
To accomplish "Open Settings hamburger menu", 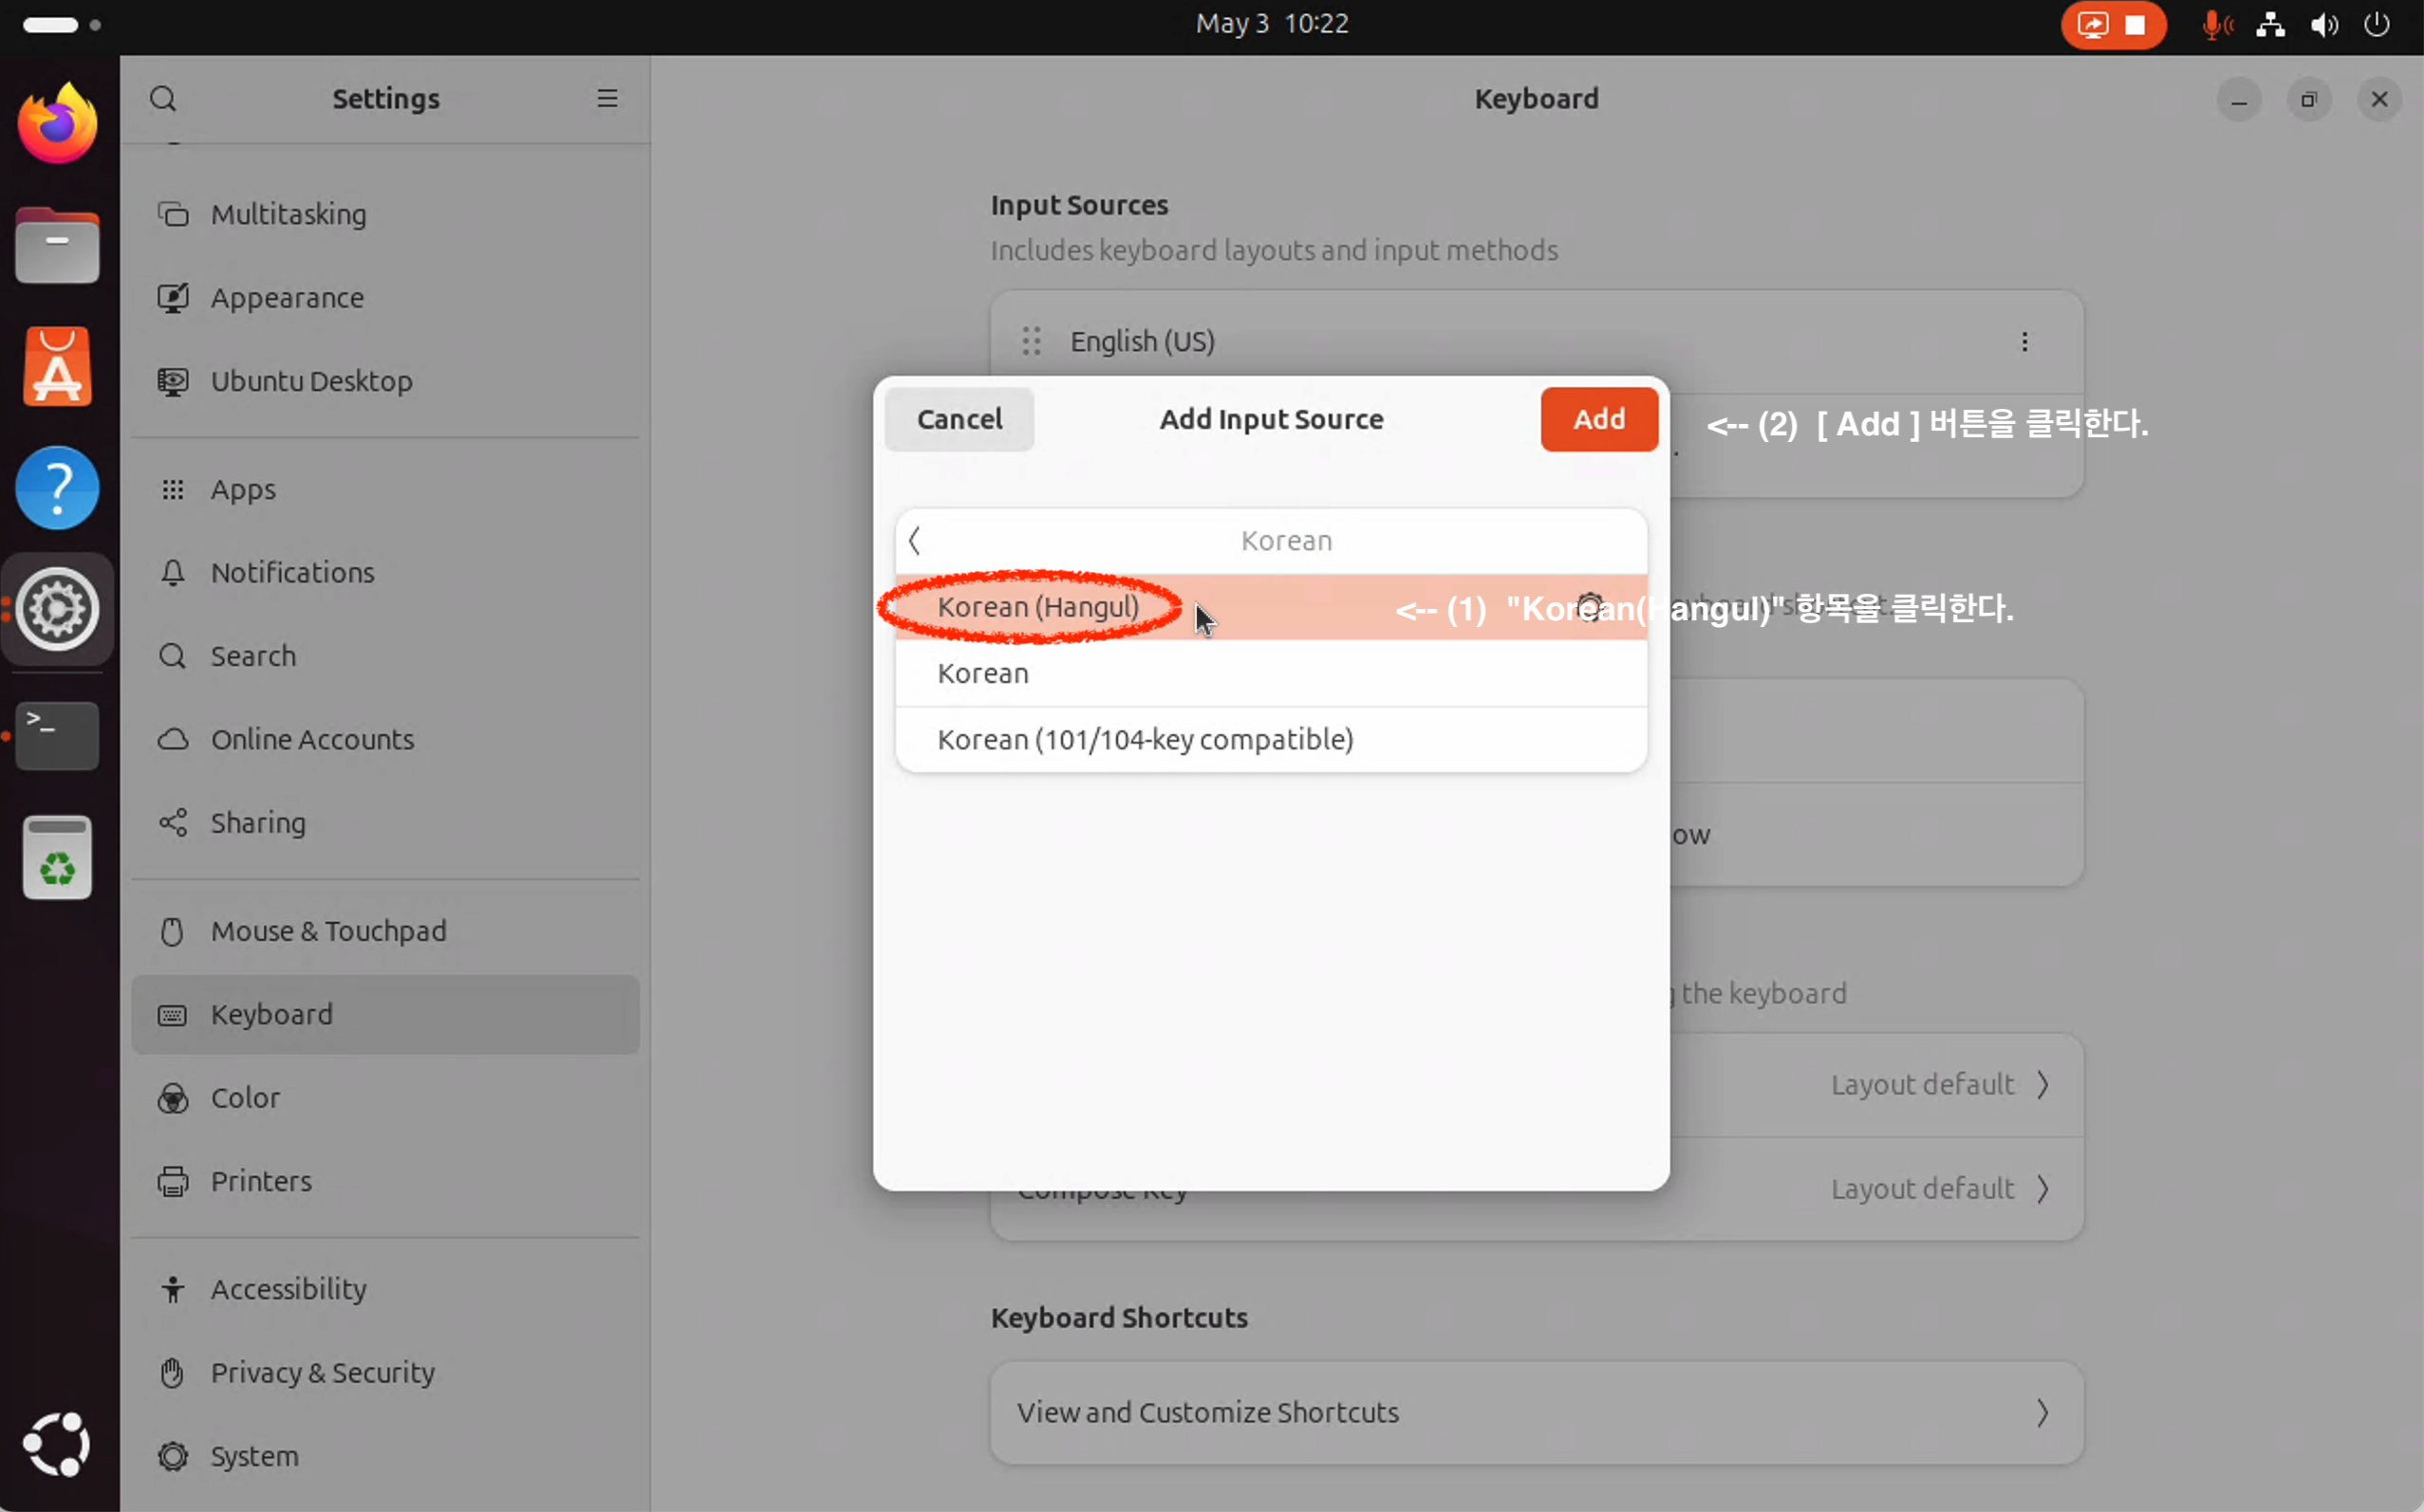I will (x=606, y=99).
